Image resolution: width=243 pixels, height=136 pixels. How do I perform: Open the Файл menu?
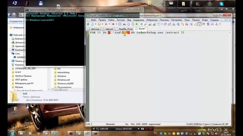(x=94, y=20)
